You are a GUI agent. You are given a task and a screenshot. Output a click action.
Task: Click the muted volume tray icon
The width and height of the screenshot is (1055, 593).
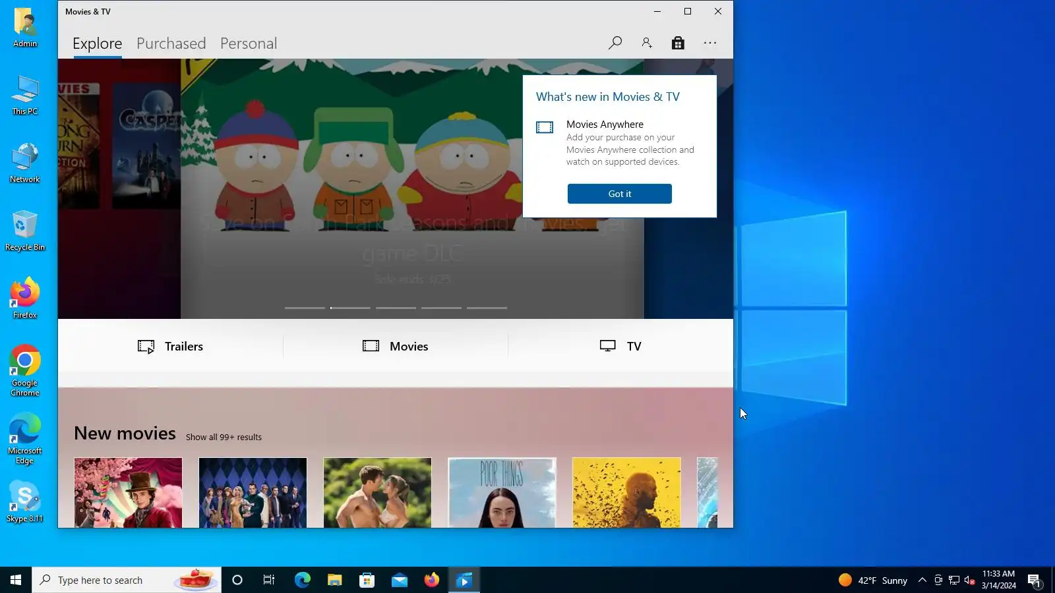coord(969,580)
